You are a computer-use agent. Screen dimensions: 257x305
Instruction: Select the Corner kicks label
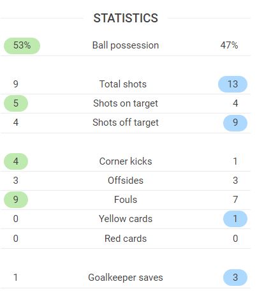coord(126,161)
